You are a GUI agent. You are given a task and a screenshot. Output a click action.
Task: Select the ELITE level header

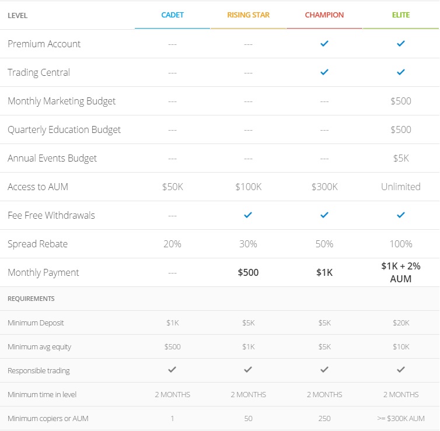401,15
